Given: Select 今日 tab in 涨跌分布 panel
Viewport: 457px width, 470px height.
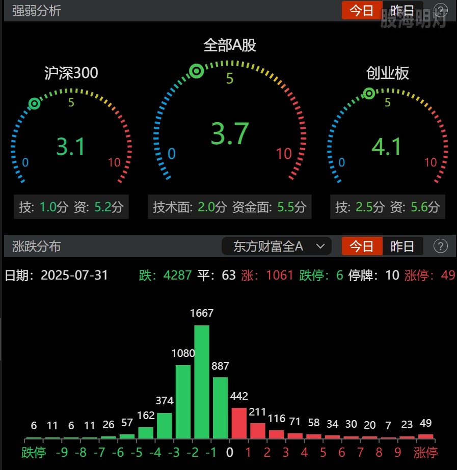Looking at the screenshot, I should pos(362,246).
